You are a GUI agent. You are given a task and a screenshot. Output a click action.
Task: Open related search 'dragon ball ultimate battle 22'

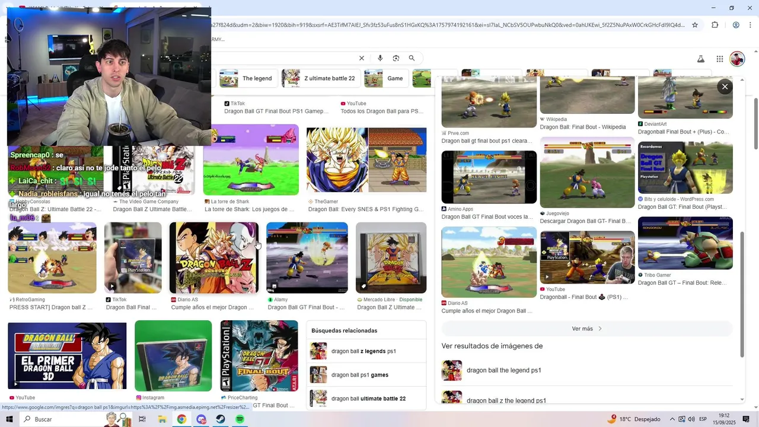coord(366,399)
